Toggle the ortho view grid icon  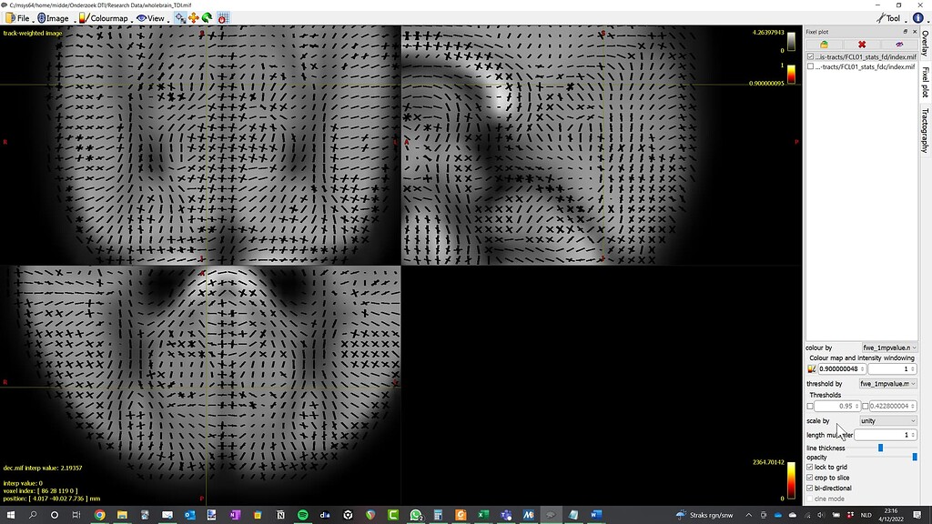[x=223, y=18]
